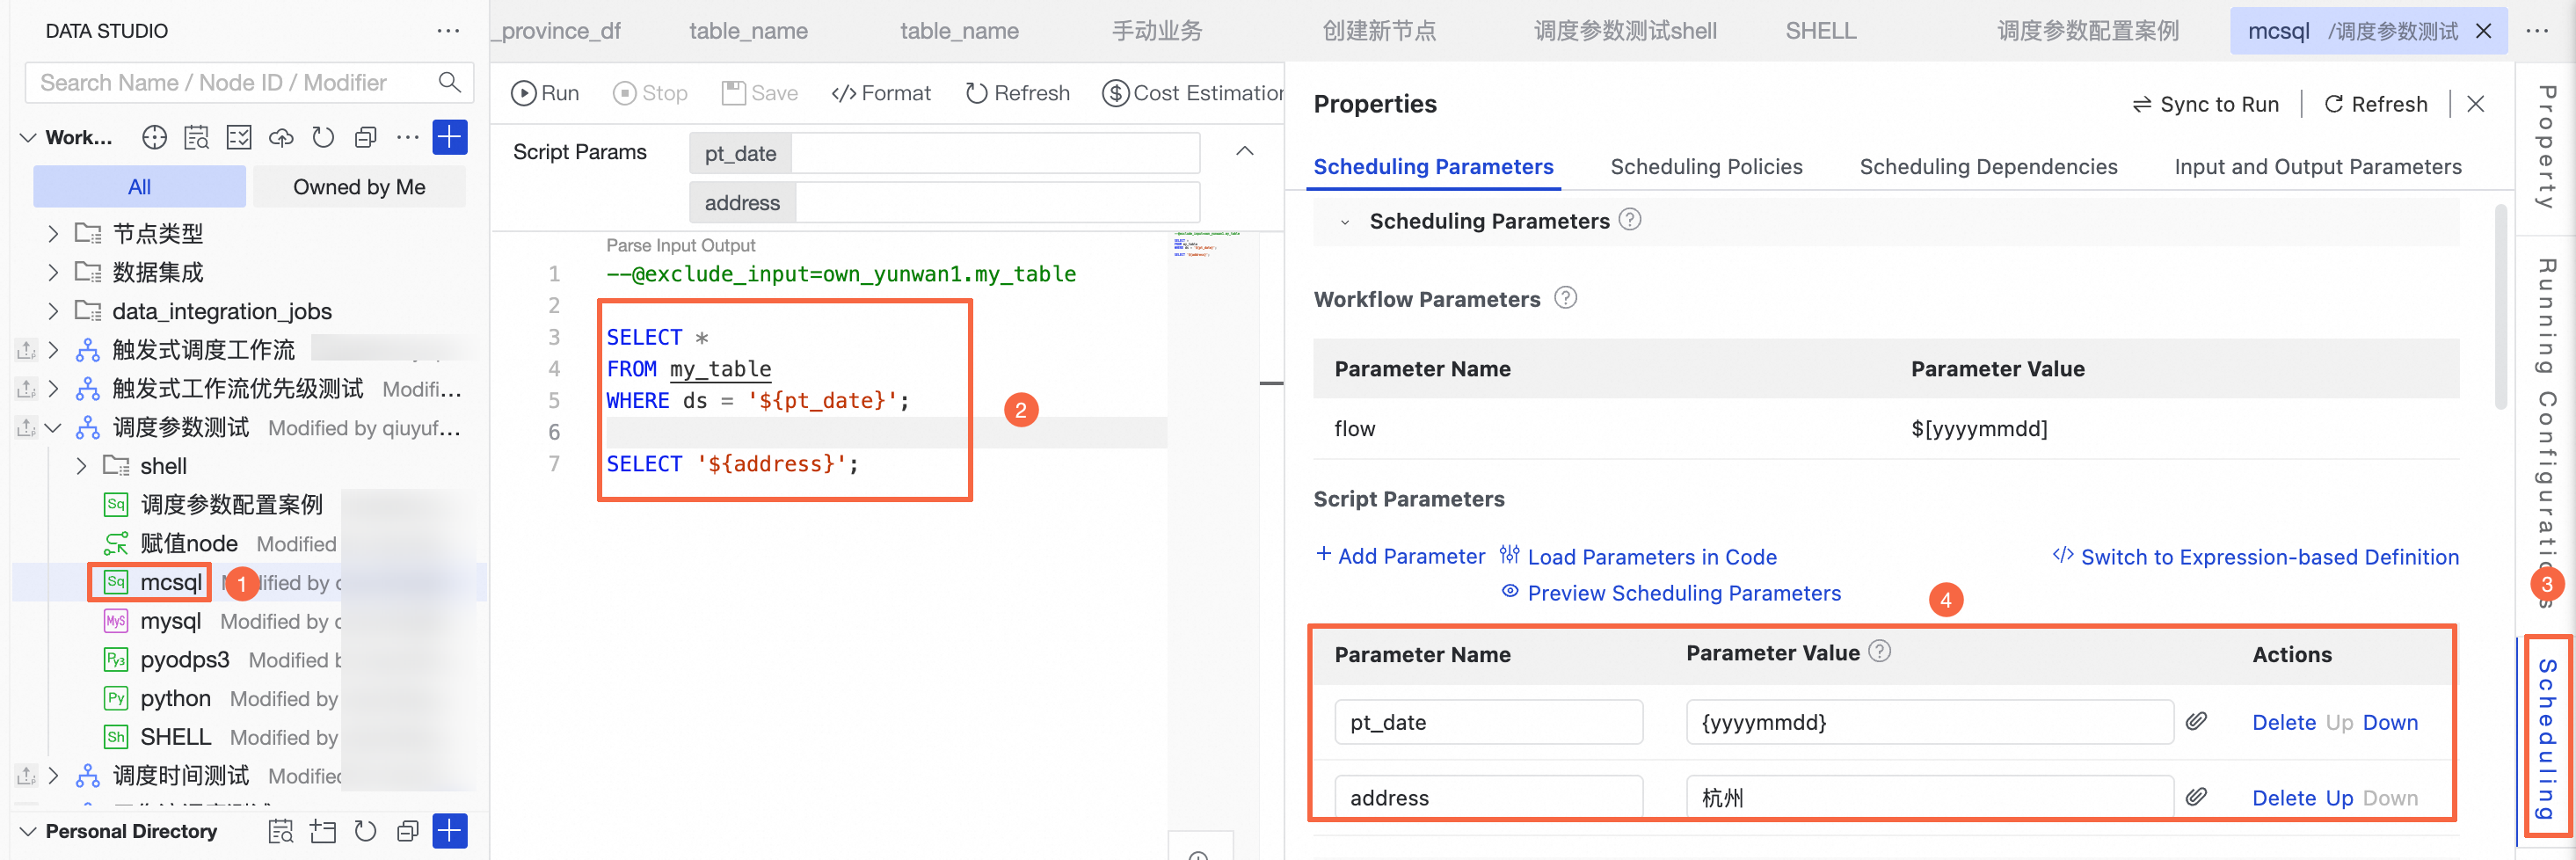Click the upload cloud icon in the Workflow toolbar

tap(281, 137)
